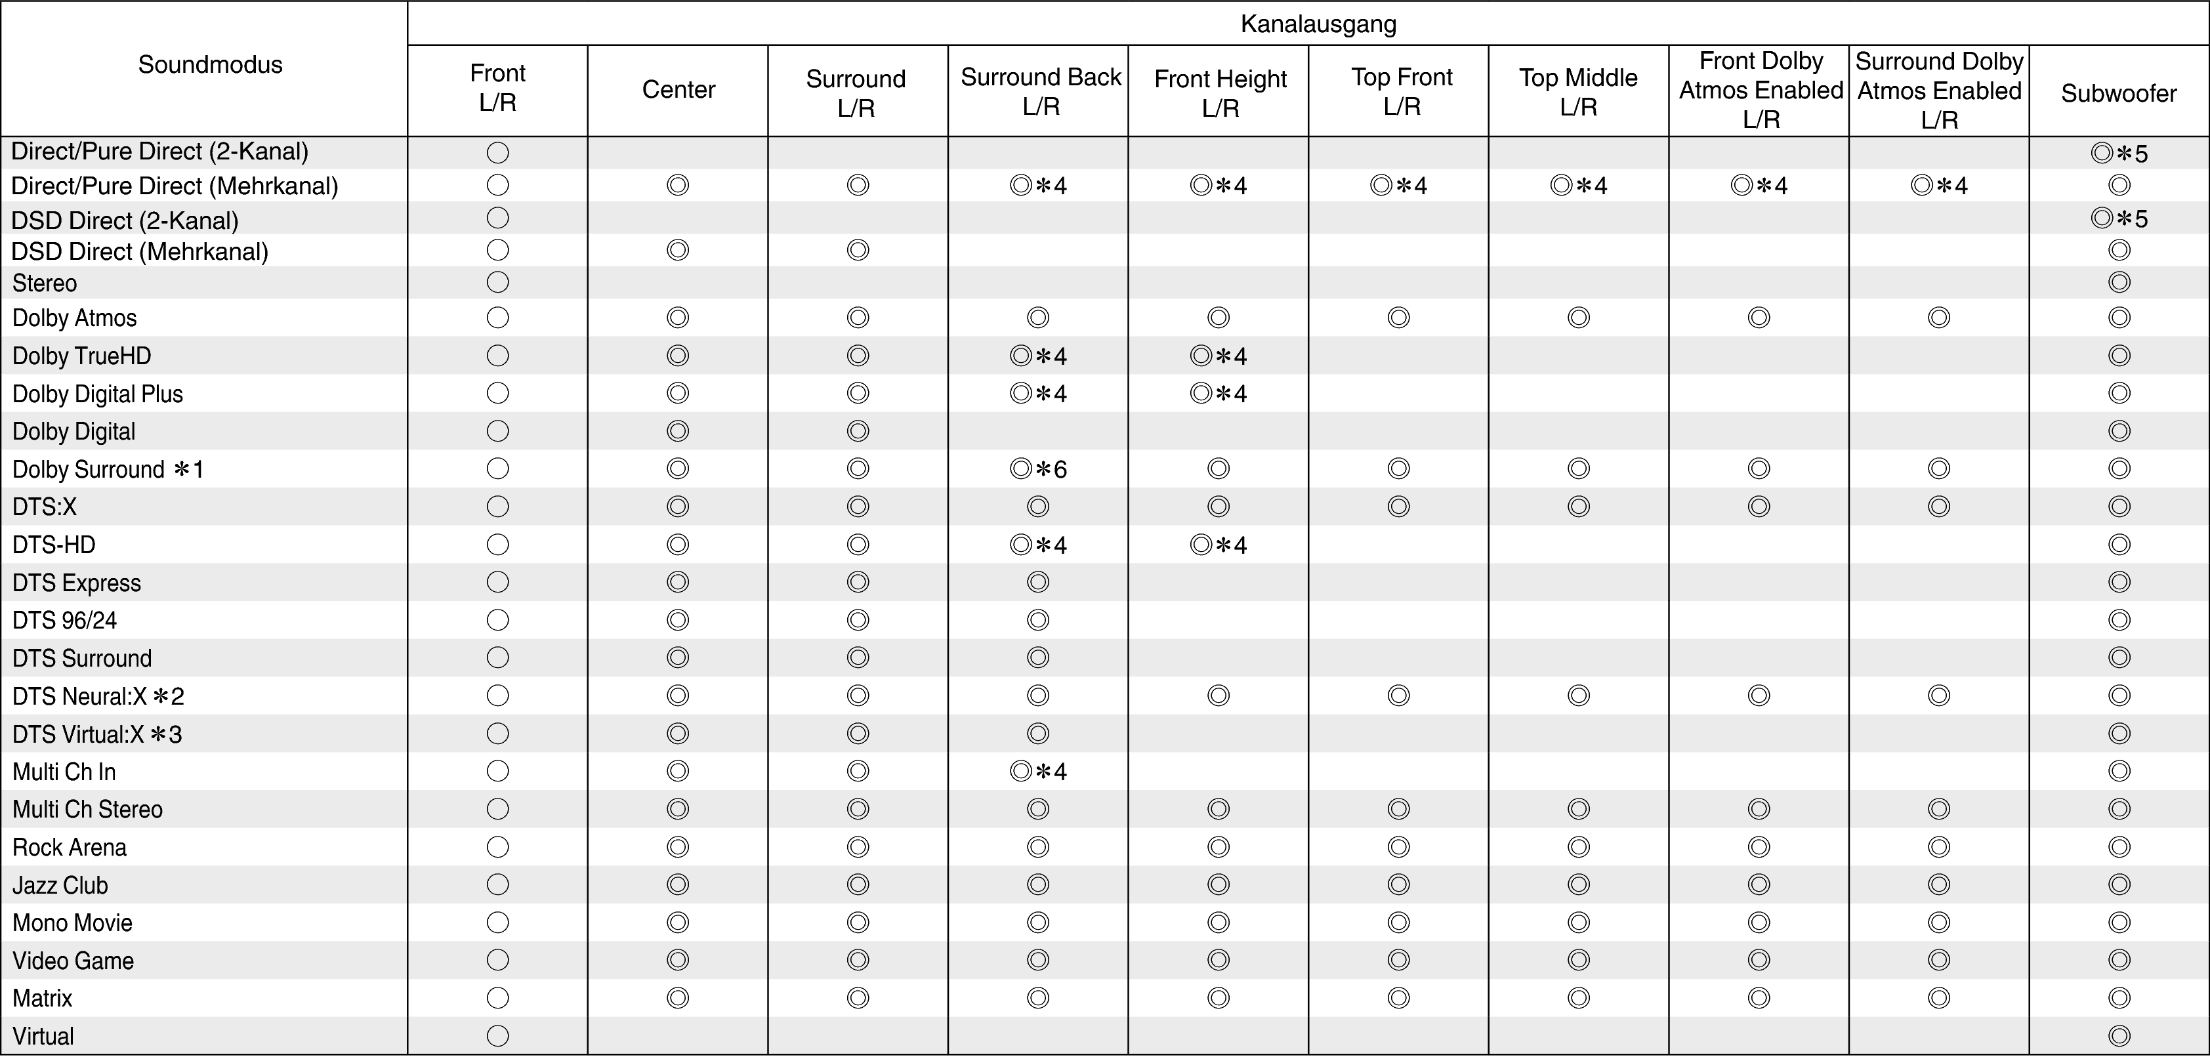Click the Front L/R circle in the Virtual row
Image resolution: width=2210 pixels, height=1059 pixels.
click(x=497, y=1036)
